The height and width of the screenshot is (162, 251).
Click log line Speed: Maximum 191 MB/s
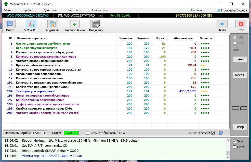point(80,141)
